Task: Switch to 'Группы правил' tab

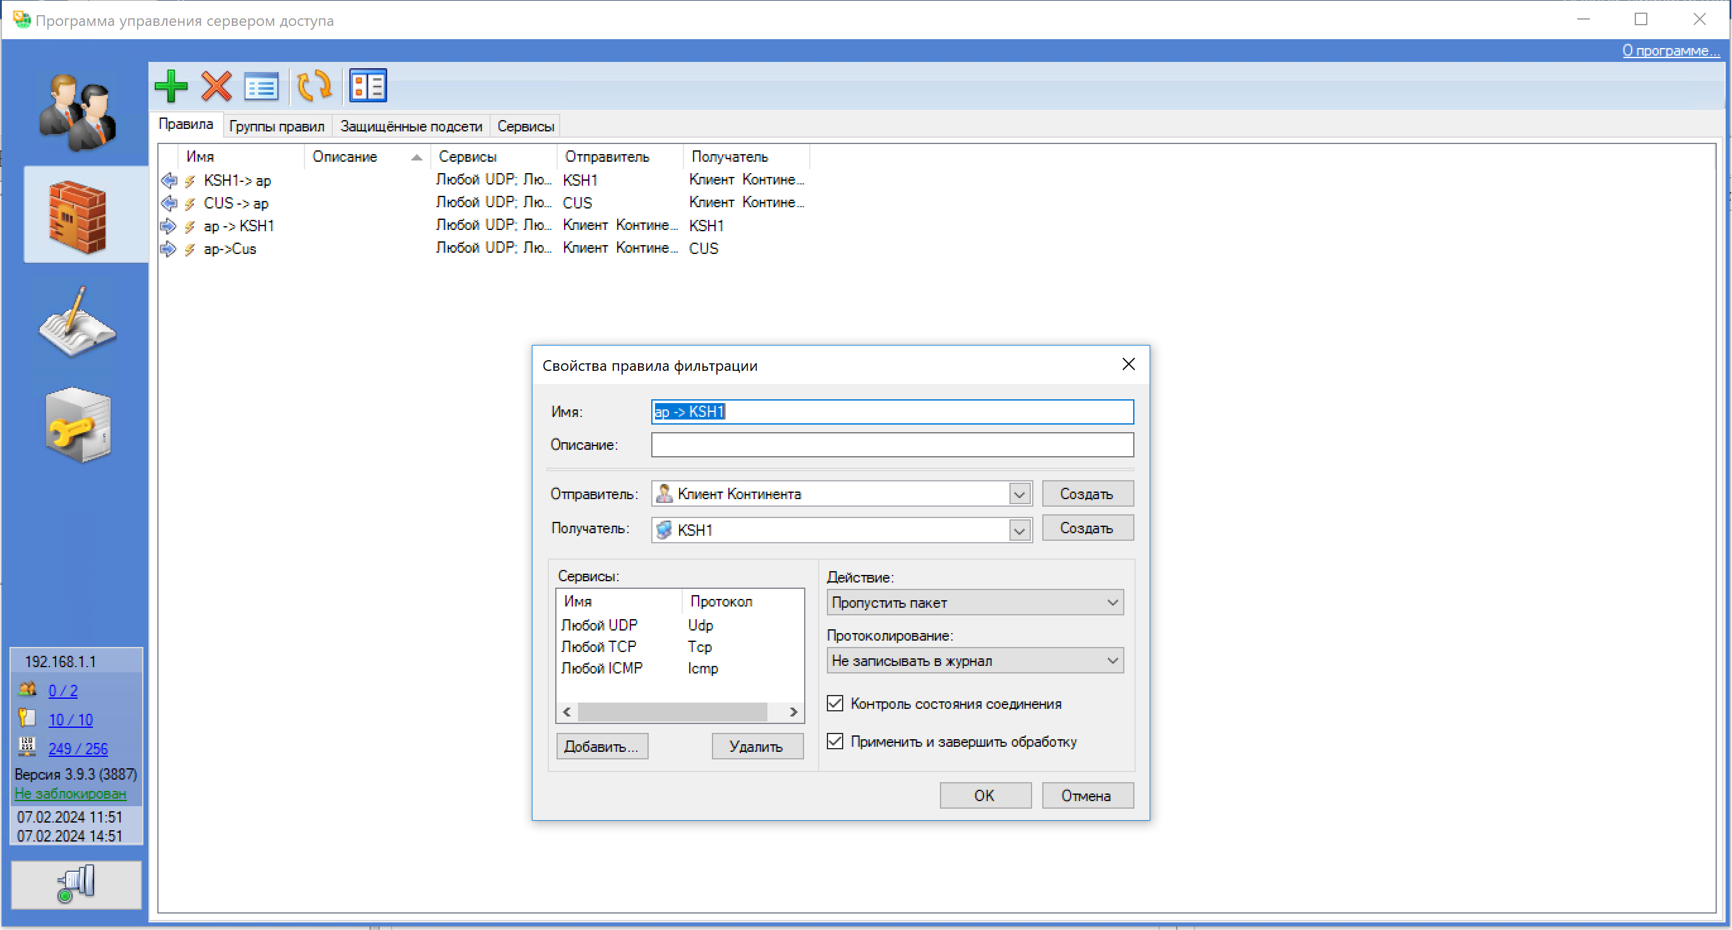Action: (276, 126)
